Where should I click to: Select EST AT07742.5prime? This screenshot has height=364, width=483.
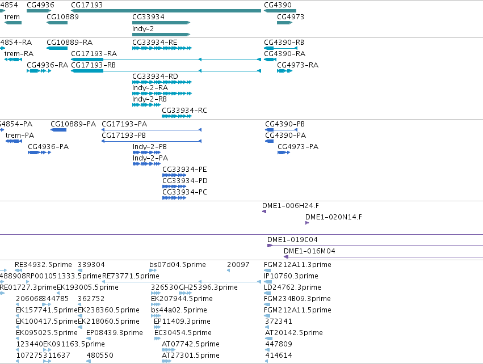[x=169, y=350]
